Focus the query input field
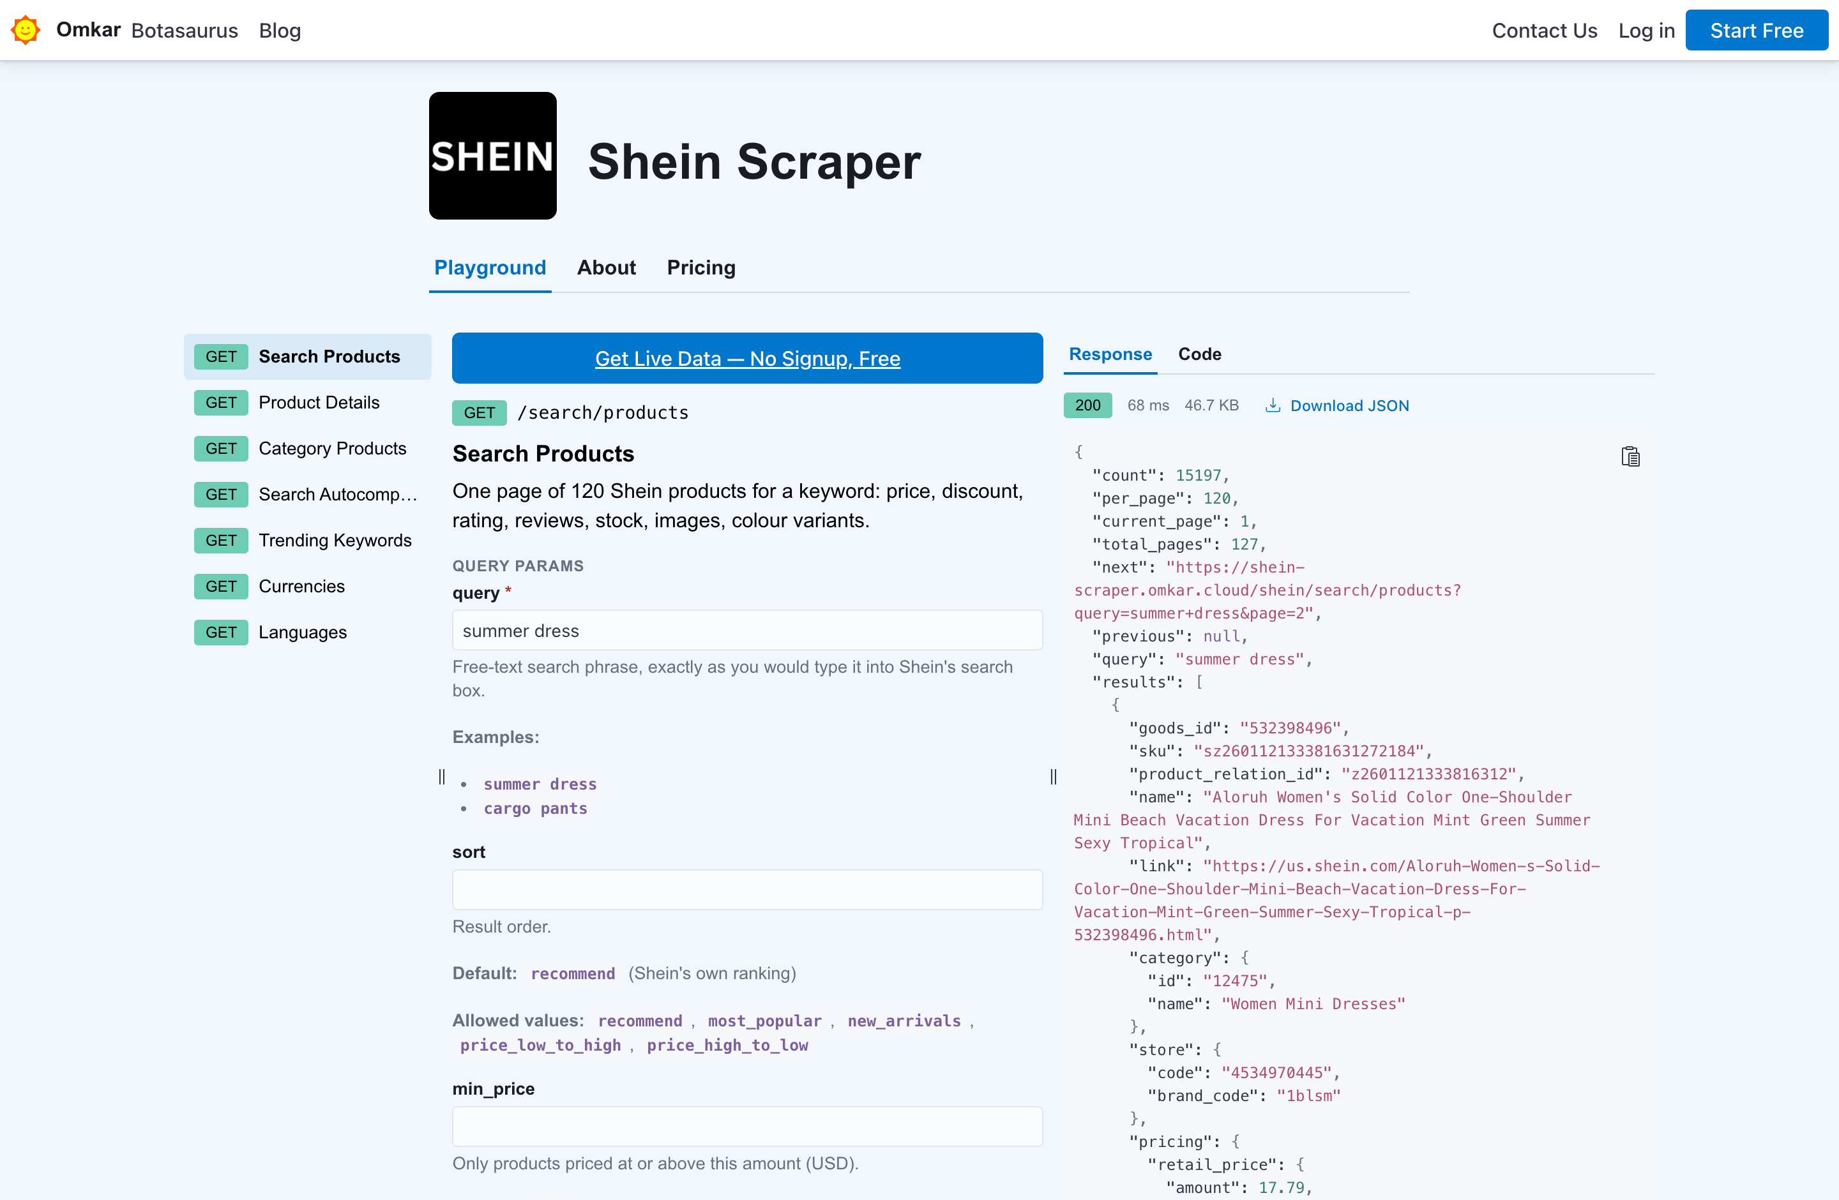The height and width of the screenshot is (1200, 1839). (x=747, y=631)
